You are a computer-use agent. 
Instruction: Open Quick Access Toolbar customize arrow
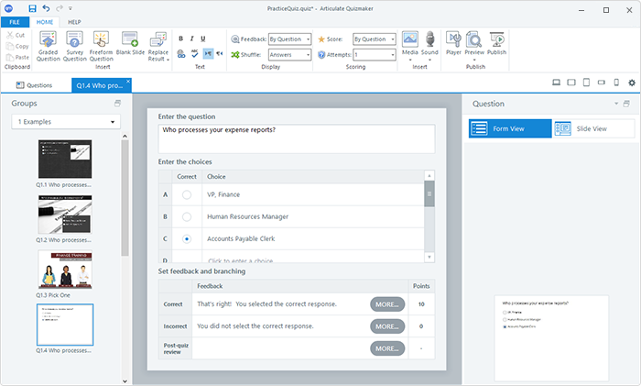point(71,8)
